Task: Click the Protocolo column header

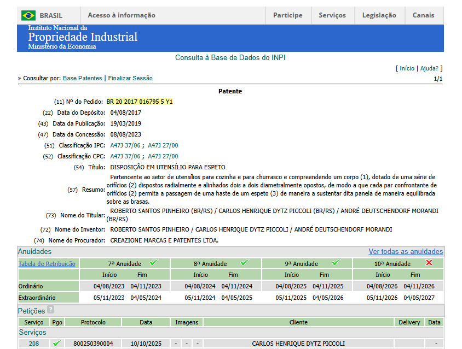Action: coord(93,322)
